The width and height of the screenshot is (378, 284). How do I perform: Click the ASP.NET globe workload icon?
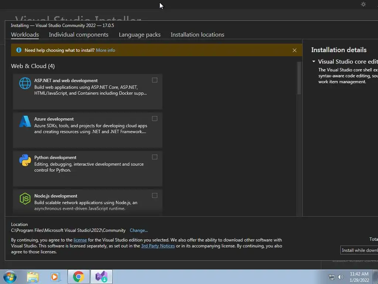(25, 83)
